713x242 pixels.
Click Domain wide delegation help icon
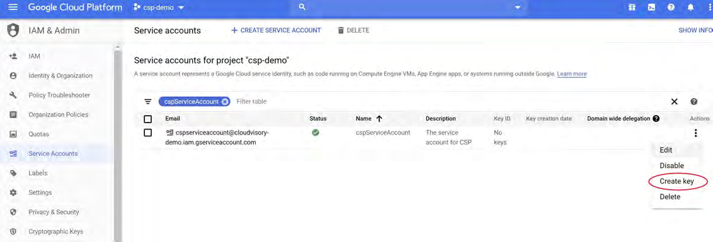[656, 119]
